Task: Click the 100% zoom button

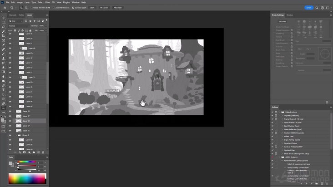Action: [x=92, y=8]
